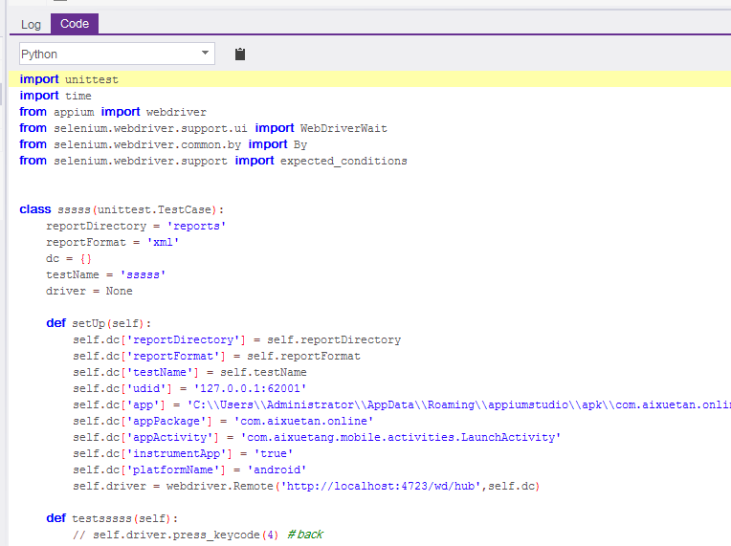Click instrumentApp = 'true' line

click(x=183, y=454)
